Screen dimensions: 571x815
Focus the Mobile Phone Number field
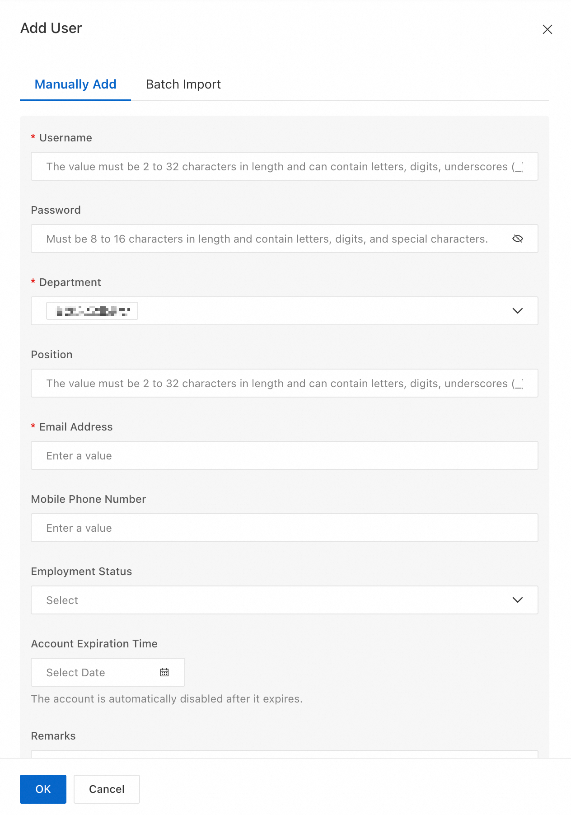click(284, 528)
